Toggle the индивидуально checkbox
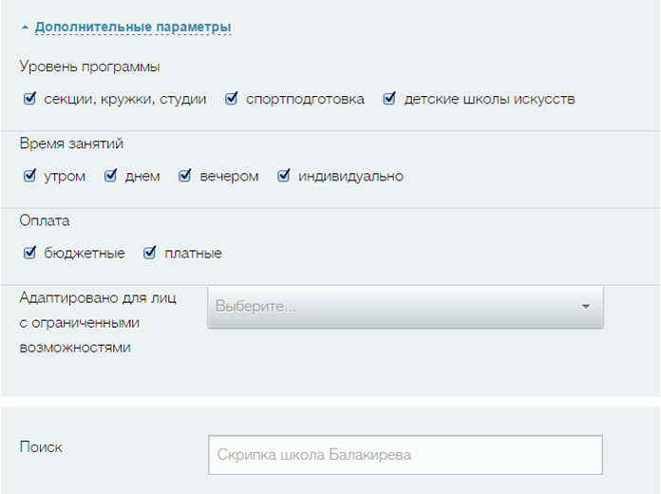 [x=283, y=176]
